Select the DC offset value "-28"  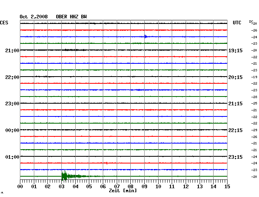pyautogui.click(x=254, y=97)
